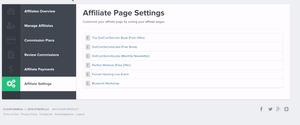300x125 pixels.
Task: Click the Commission Plans credit card icon
Action: [x=11, y=40]
